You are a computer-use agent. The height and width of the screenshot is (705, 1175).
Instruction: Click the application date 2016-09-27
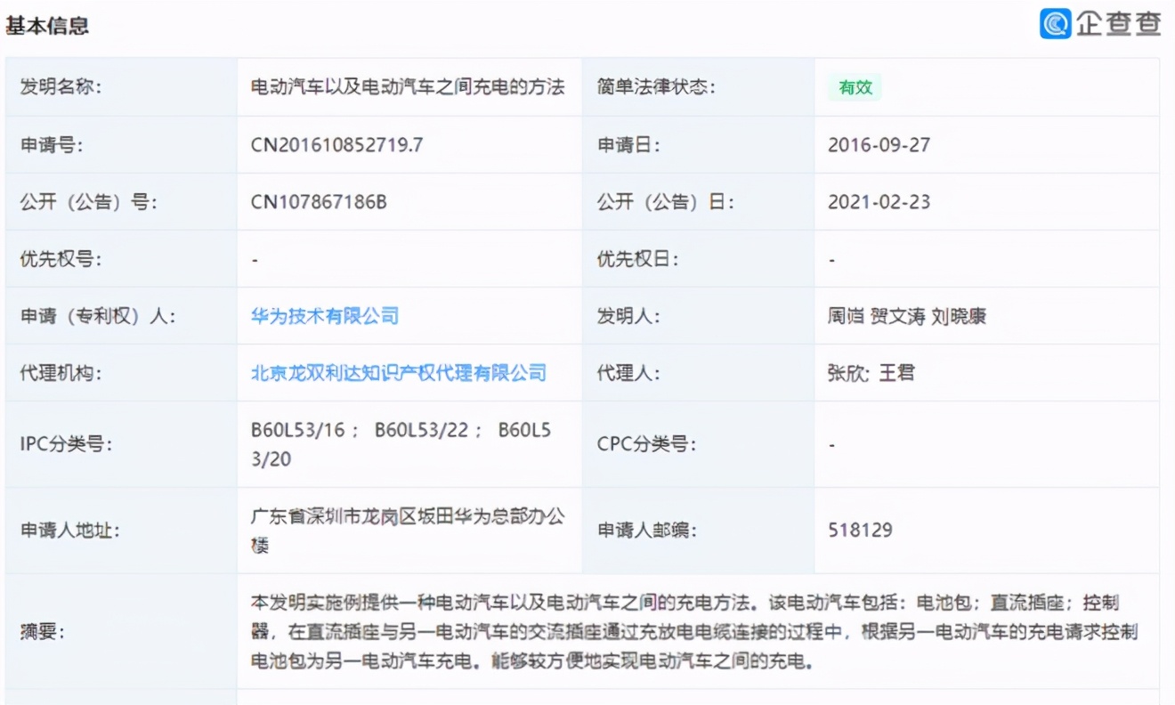879,144
